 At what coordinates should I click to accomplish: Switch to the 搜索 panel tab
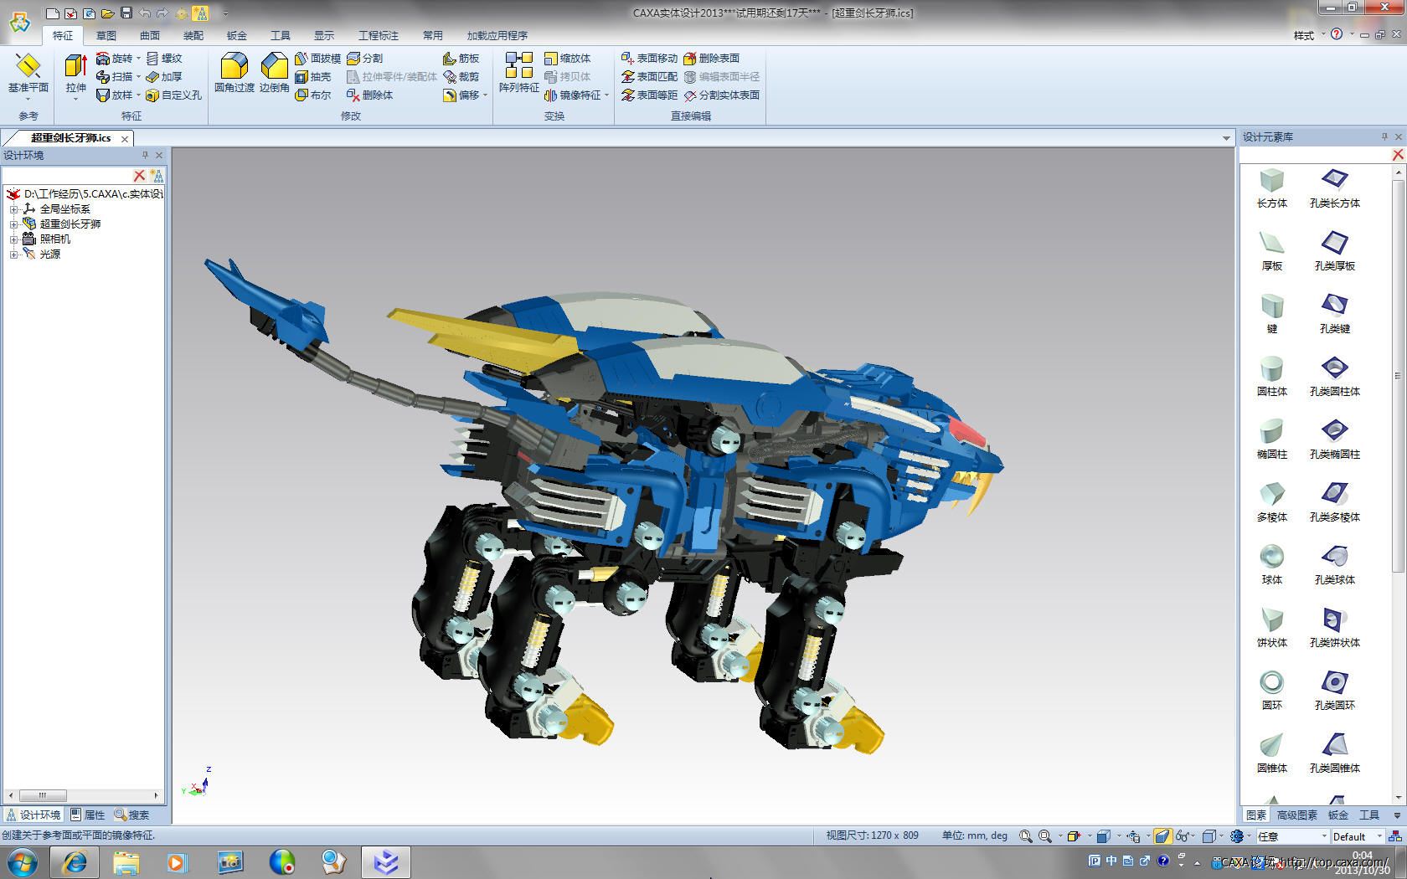[x=131, y=815]
